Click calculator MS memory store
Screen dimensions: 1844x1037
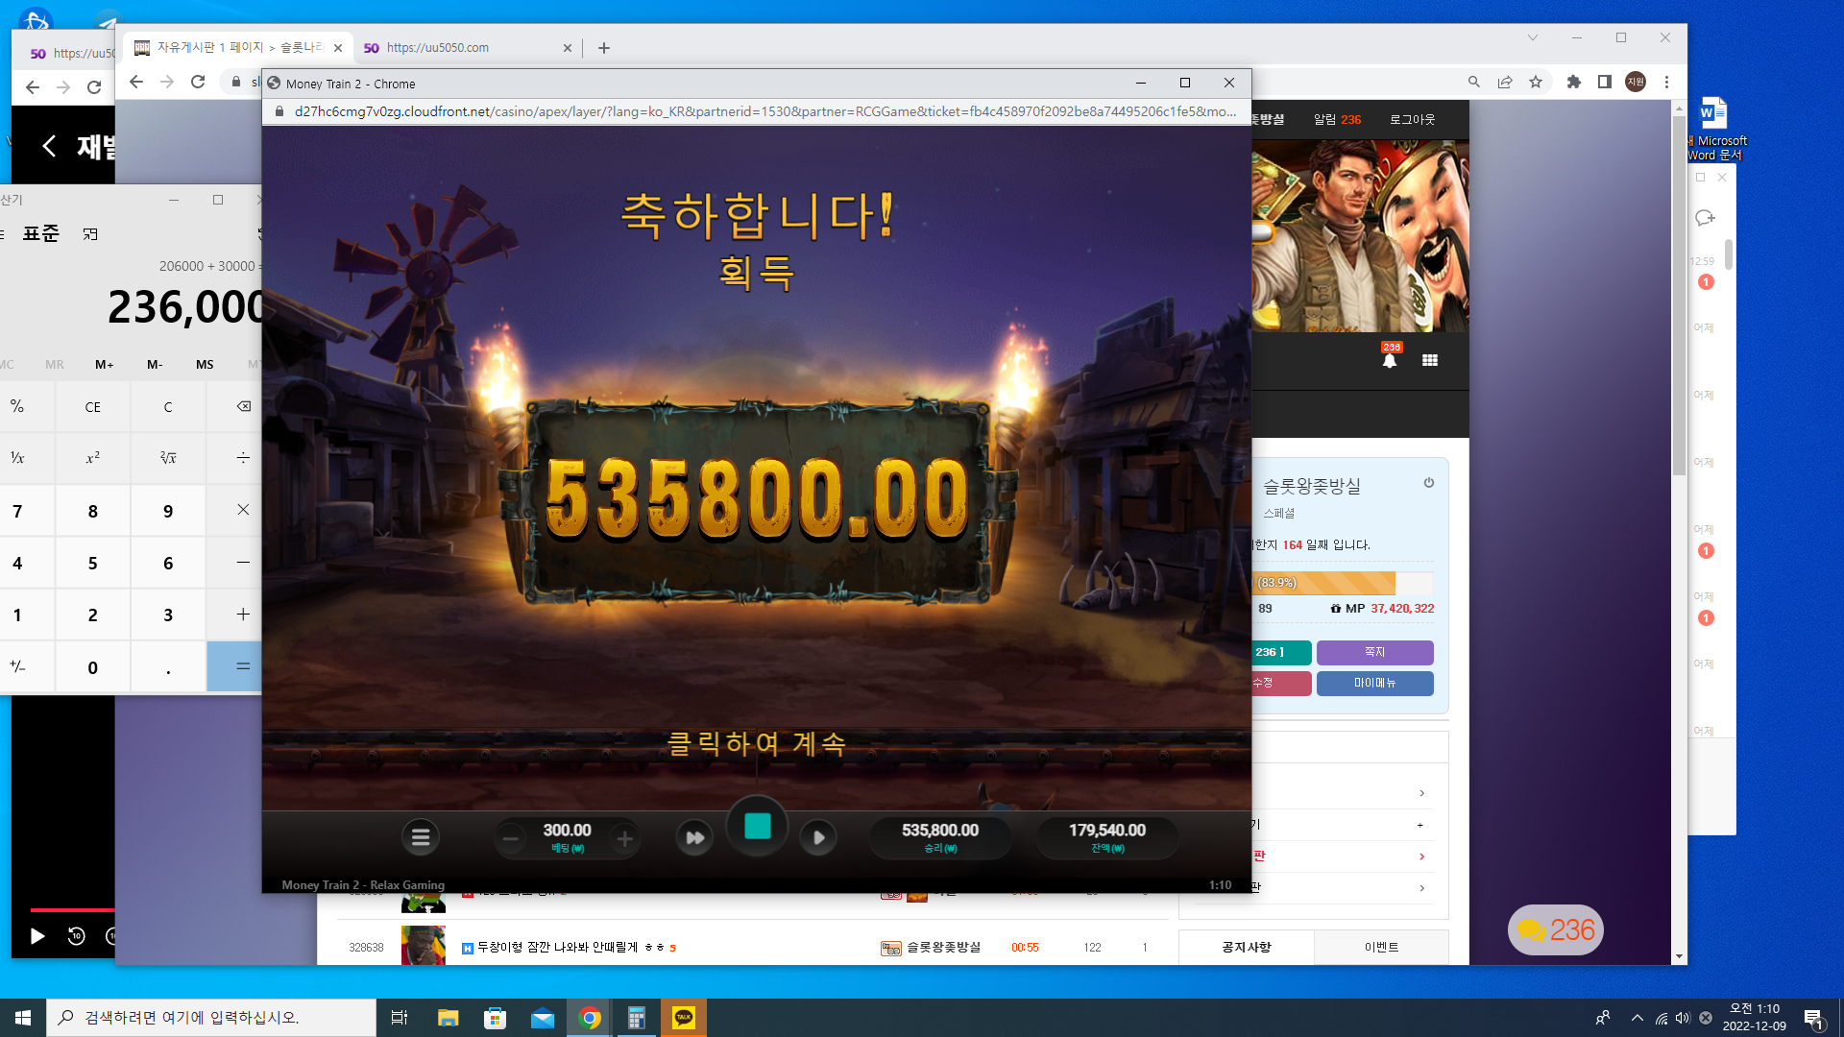(x=205, y=365)
